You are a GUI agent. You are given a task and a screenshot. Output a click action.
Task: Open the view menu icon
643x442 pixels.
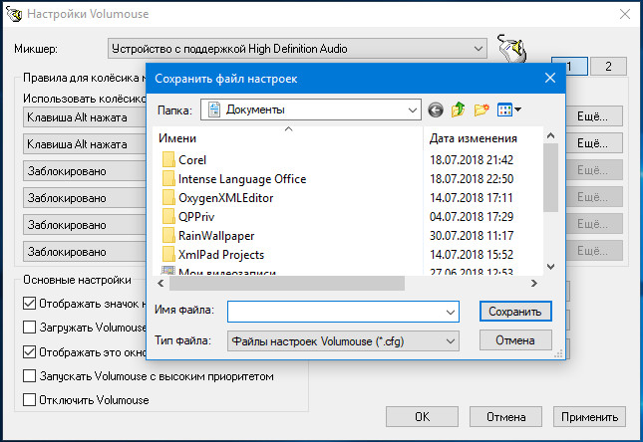point(508,110)
